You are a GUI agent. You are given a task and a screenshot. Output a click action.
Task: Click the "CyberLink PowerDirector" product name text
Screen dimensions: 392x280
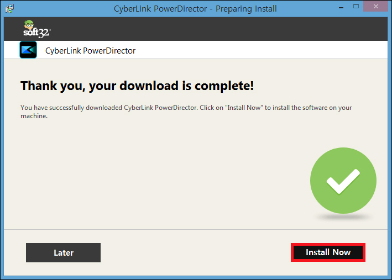pyautogui.click(x=90, y=51)
